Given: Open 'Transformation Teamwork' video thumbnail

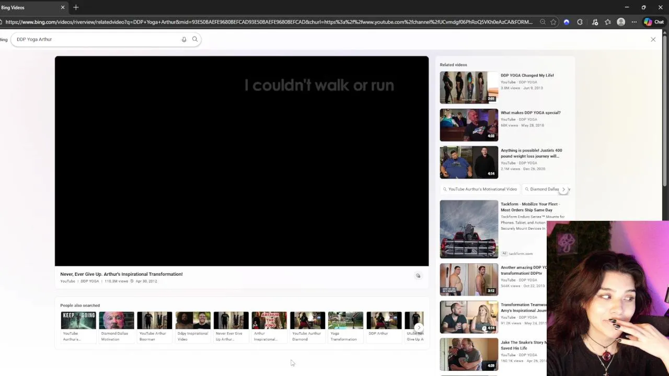Looking at the screenshot, I should [469, 317].
